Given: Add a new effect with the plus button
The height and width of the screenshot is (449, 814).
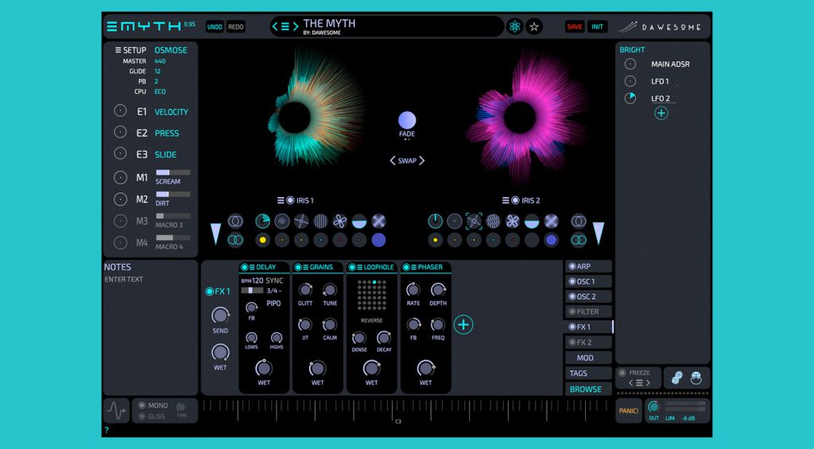Looking at the screenshot, I should [463, 324].
